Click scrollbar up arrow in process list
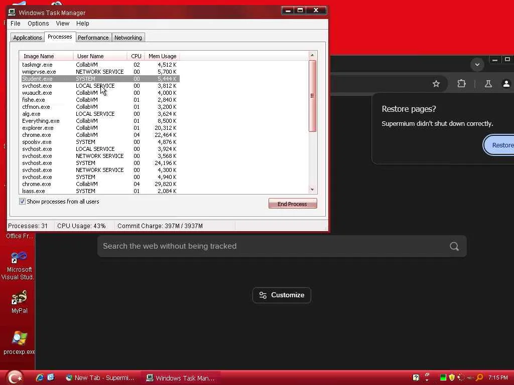The width and height of the screenshot is (514, 385). 312,55
